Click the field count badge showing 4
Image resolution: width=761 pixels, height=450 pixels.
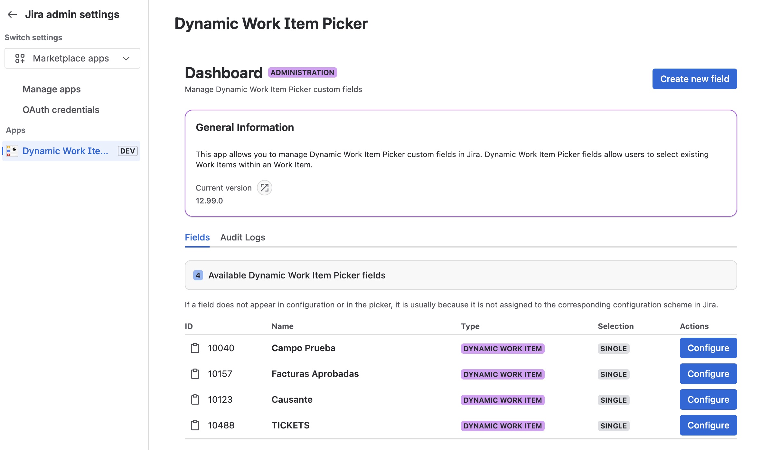point(198,275)
